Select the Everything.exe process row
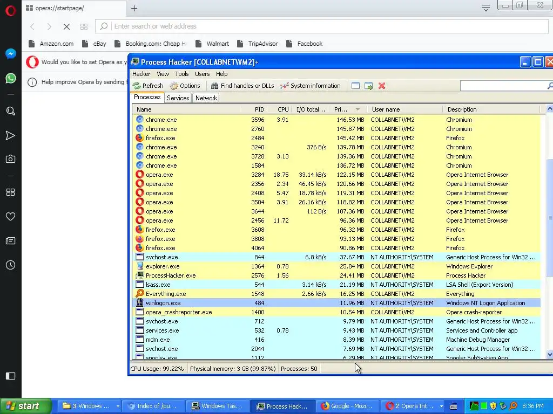This screenshot has height=414, width=553. point(336,294)
